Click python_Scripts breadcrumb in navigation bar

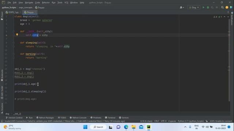pos(9,7)
